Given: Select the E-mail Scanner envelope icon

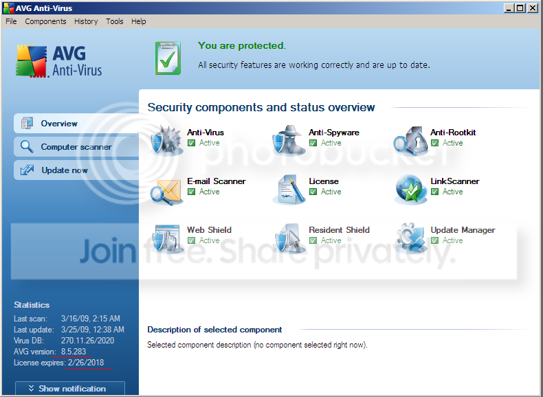Looking at the screenshot, I should click(166, 191).
